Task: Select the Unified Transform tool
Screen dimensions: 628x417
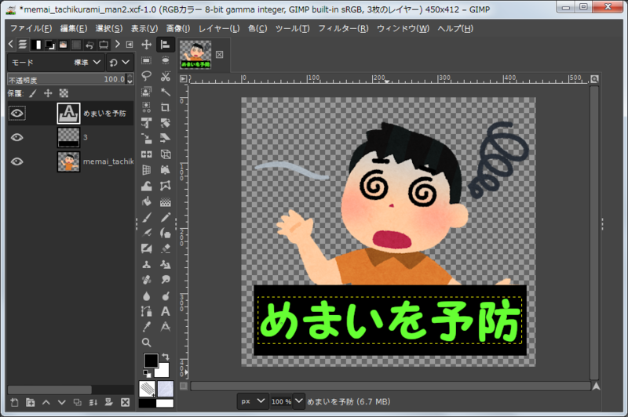Action: (x=146, y=123)
